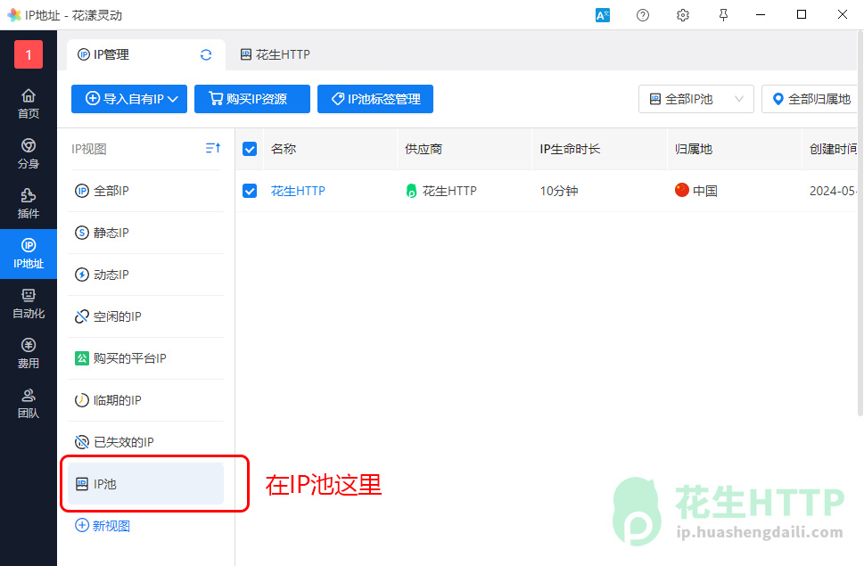Toggle the select-all header checkbox

tap(250, 149)
